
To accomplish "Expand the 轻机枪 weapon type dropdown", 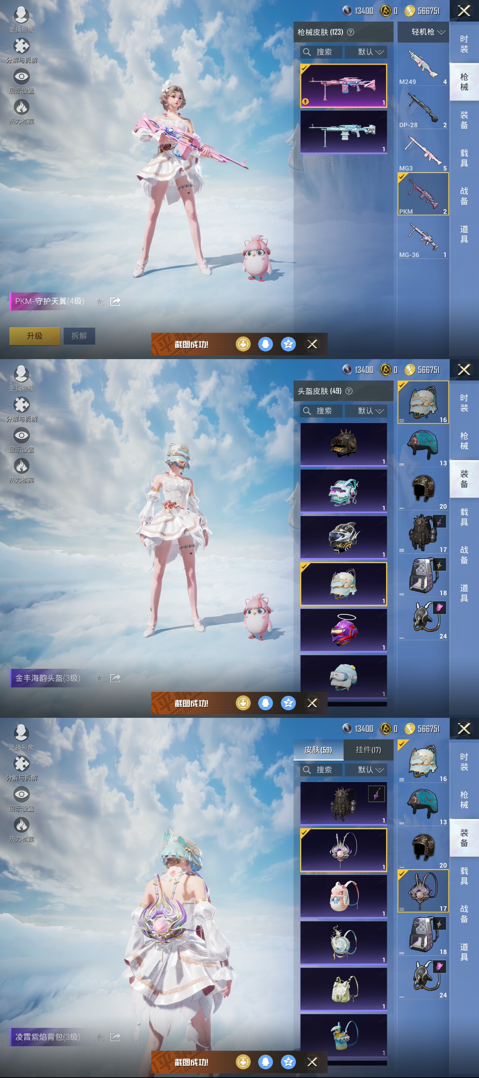I will (423, 32).
